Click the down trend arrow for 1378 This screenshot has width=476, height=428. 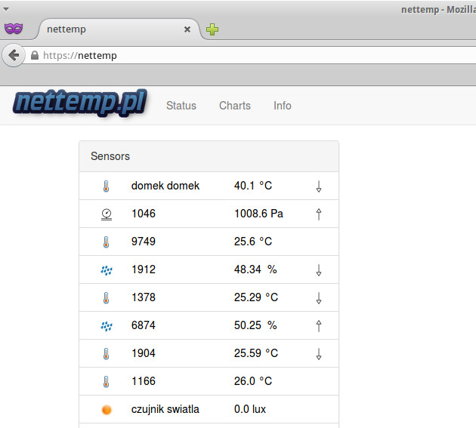point(319,298)
